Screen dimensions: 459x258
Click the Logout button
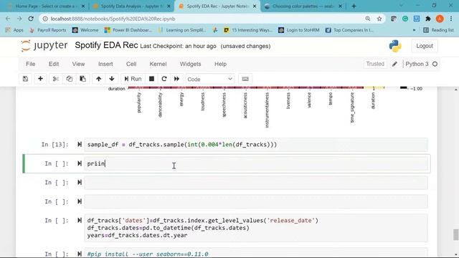(425, 46)
